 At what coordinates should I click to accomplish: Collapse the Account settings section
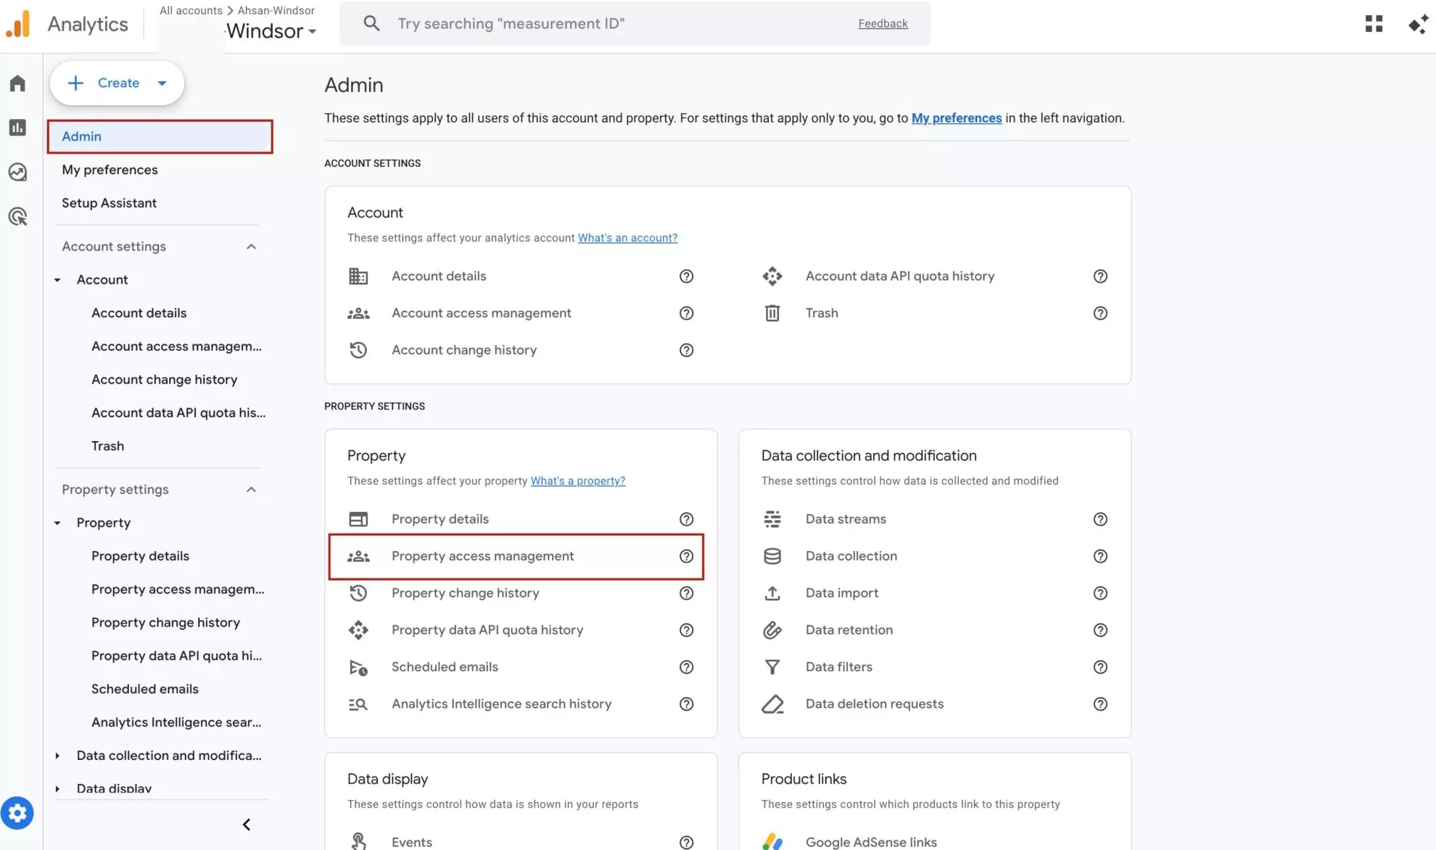[x=251, y=246]
